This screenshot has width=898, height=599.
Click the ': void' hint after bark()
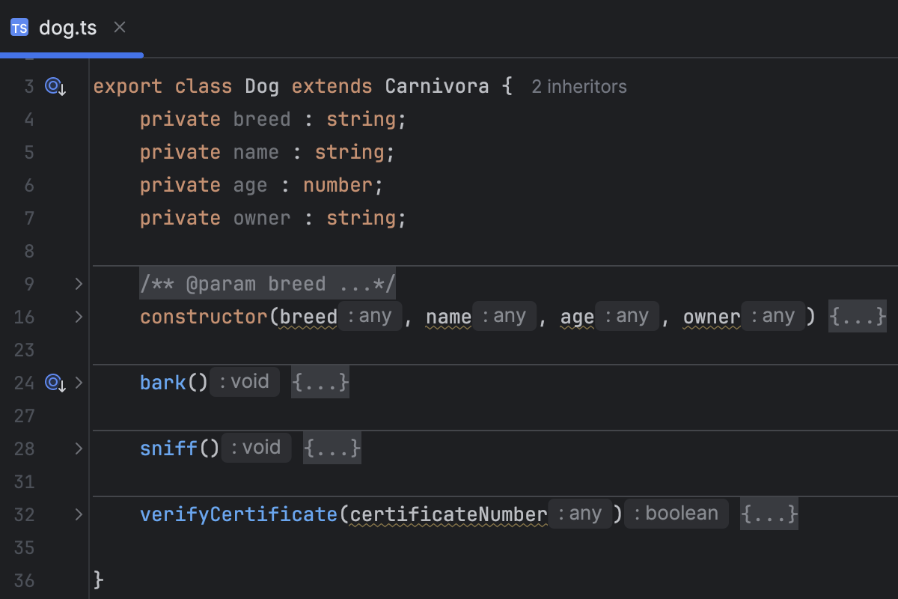pyautogui.click(x=244, y=381)
